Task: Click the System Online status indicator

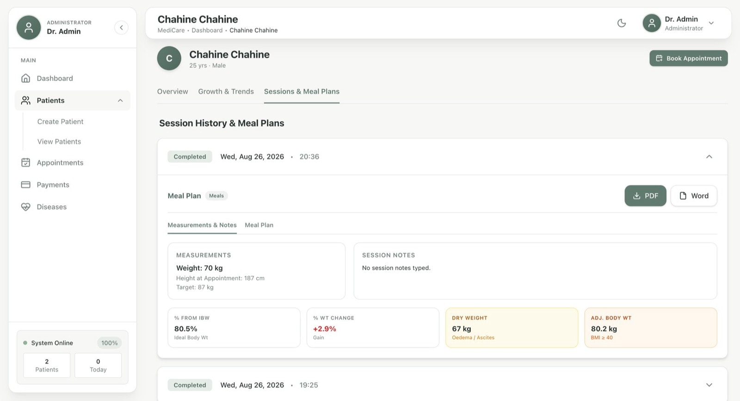Action: click(48, 343)
